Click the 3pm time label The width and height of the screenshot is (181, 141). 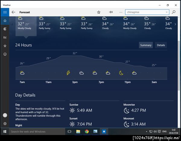[x=75, y=82]
